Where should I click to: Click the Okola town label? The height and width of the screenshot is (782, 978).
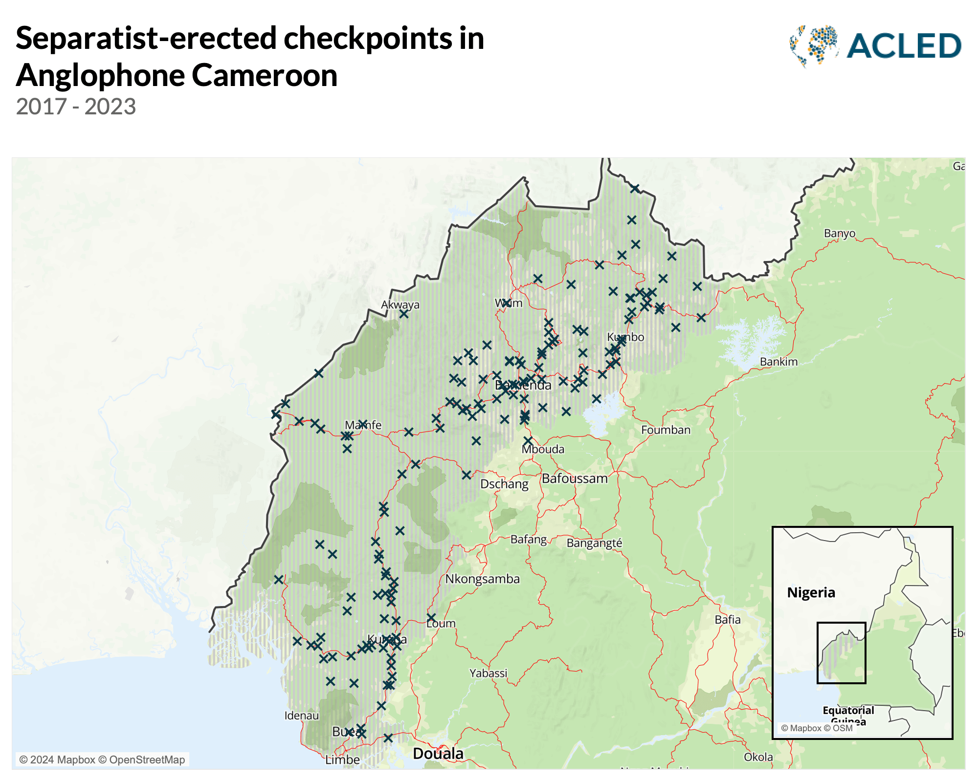click(758, 757)
